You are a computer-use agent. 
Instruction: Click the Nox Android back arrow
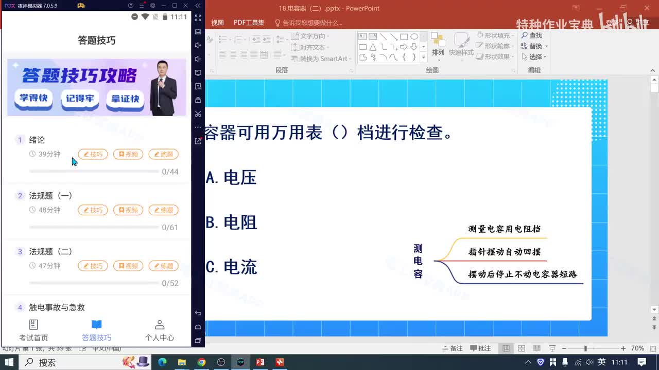198,313
